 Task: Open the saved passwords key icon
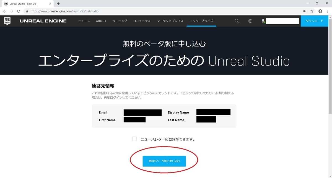tap(305, 11)
